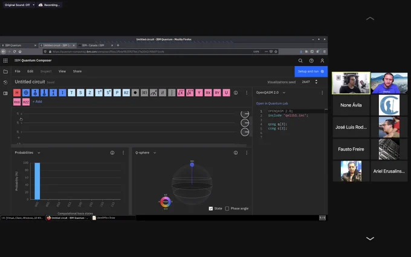Open OpenQASM panel overflow menu
Image resolution: width=411 pixels, height=257 pixels.
[x=322, y=93]
